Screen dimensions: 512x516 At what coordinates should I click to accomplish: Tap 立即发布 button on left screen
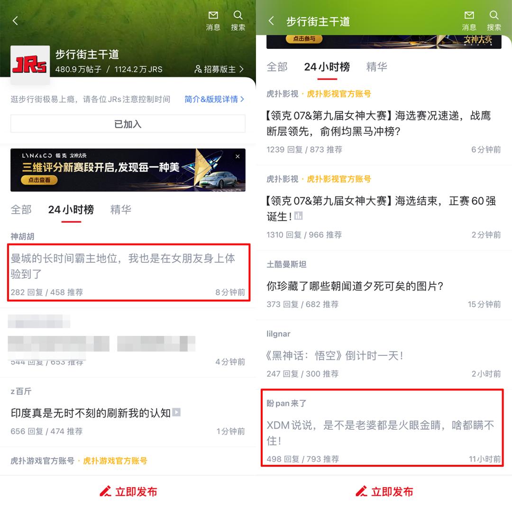click(128, 492)
